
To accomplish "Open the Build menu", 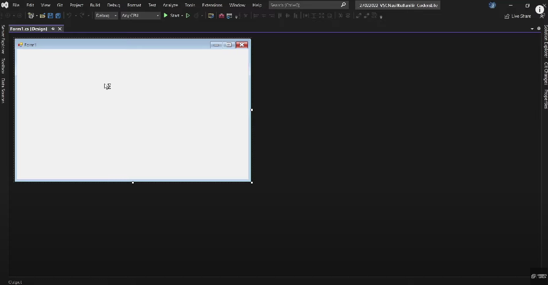I will pyautogui.click(x=95, y=5).
